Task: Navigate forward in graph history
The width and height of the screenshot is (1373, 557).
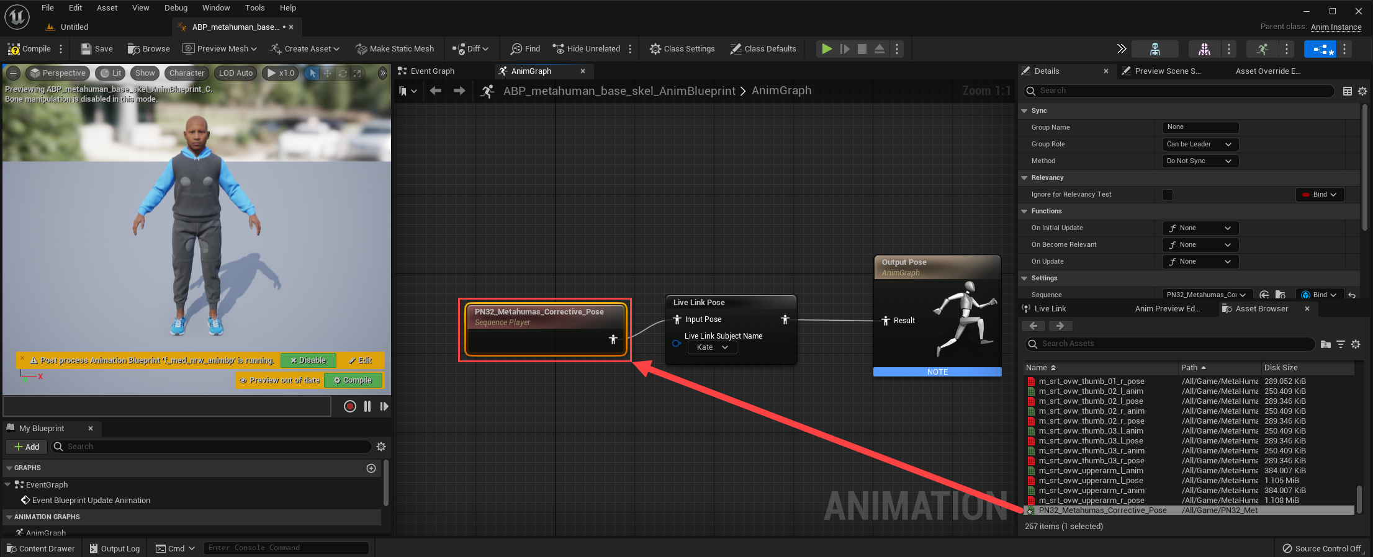Action: pos(459,91)
